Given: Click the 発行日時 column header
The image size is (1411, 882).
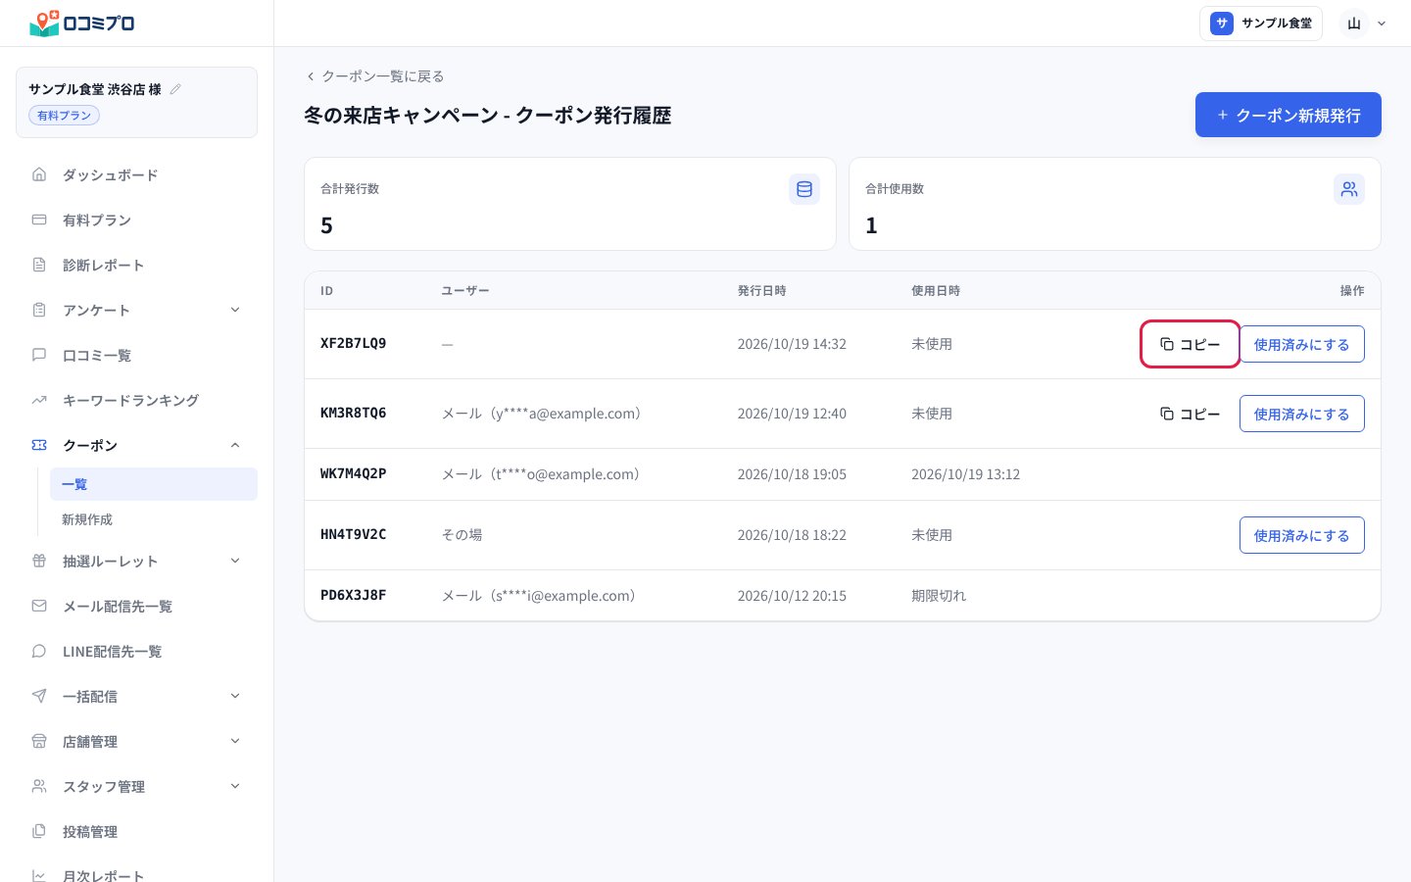Looking at the screenshot, I should click(x=761, y=291).
